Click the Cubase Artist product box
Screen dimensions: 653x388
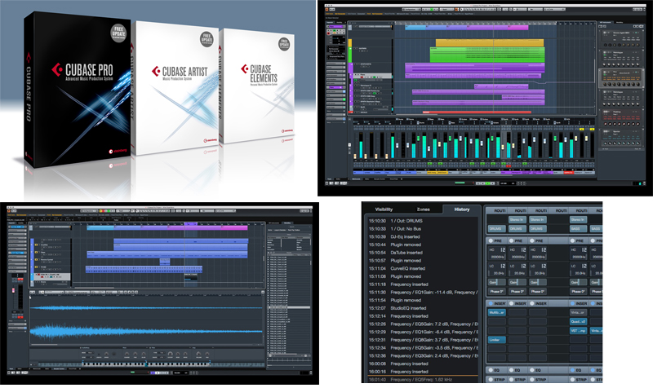click(x=176, y=88)
